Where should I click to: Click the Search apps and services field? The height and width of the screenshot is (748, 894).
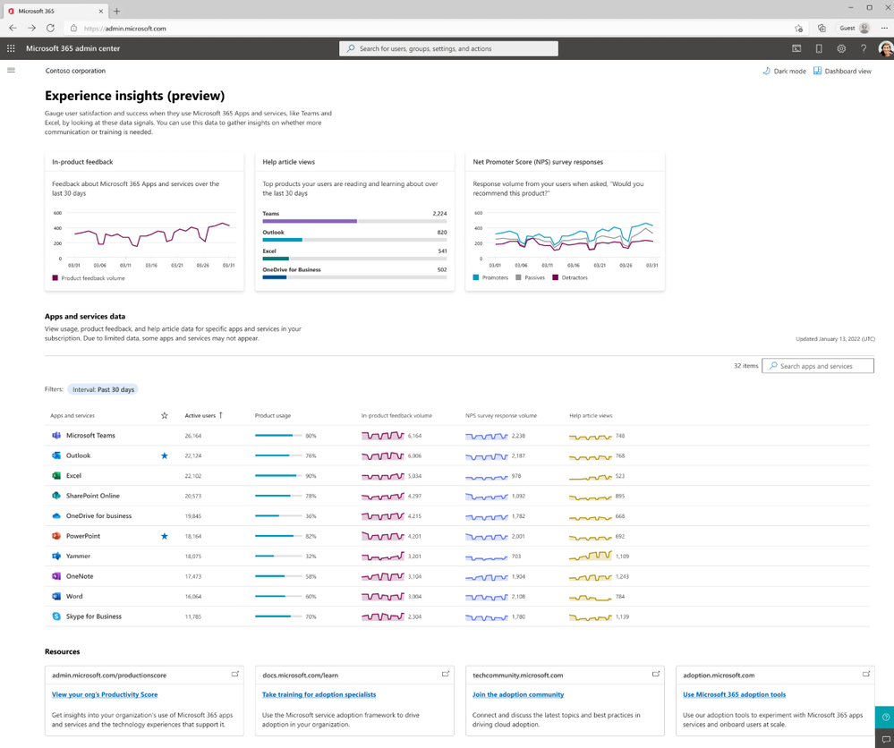pos(818,366)
